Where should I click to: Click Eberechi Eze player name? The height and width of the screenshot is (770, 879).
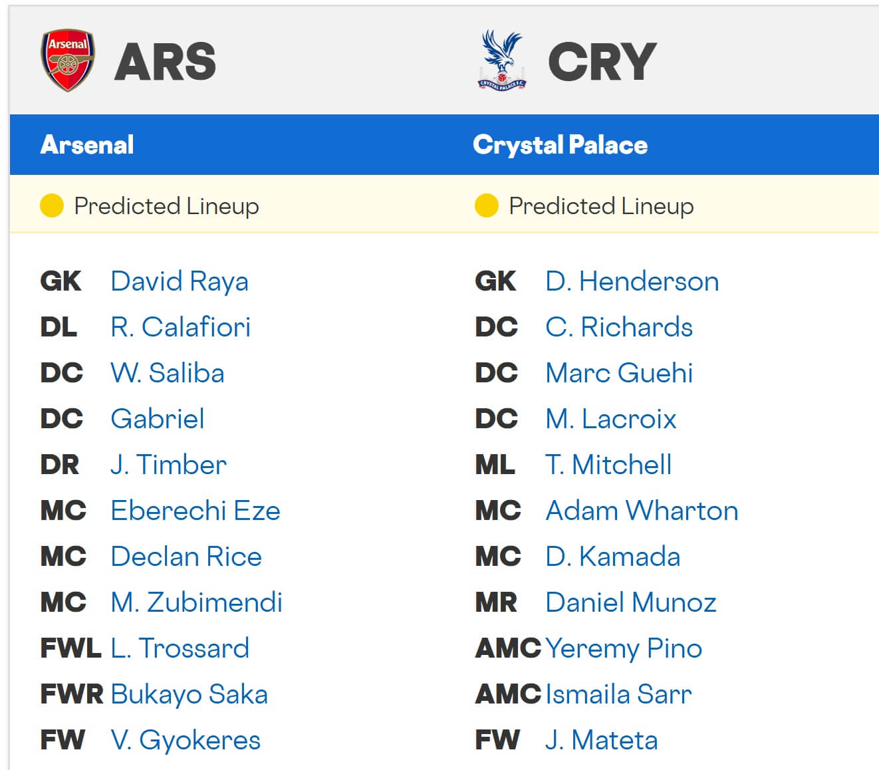(195, 511)
